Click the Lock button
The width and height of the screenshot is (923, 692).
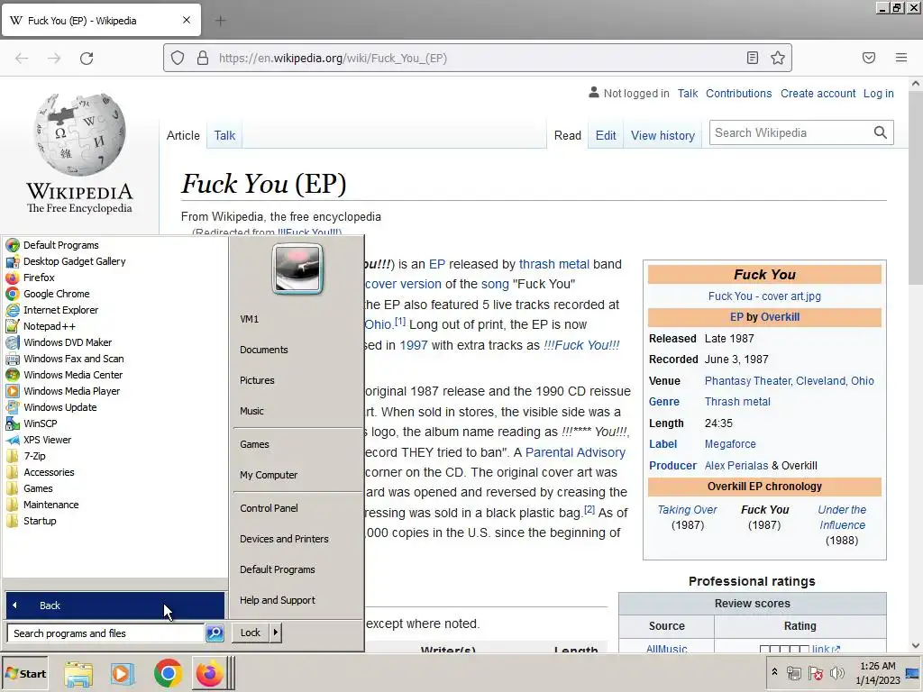(251, 633)
